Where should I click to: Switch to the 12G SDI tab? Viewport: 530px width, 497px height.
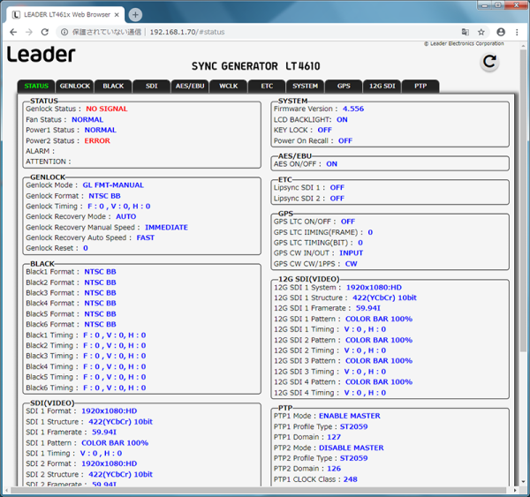click(382, 87)
